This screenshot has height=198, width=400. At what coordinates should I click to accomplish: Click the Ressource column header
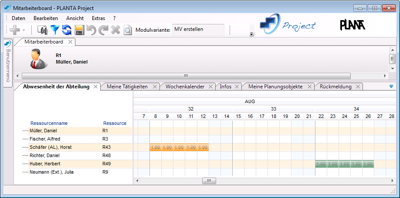(x=115, y=123)
